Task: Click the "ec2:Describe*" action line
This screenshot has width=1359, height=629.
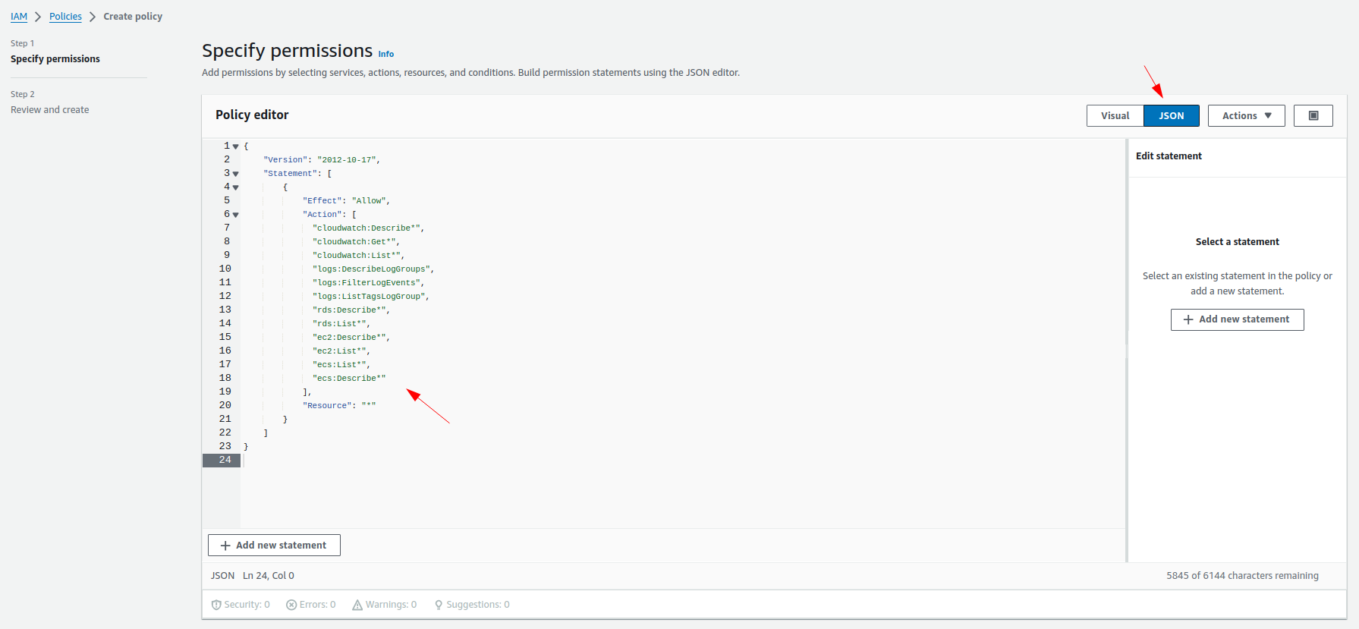Action: (x=351, y=338)
